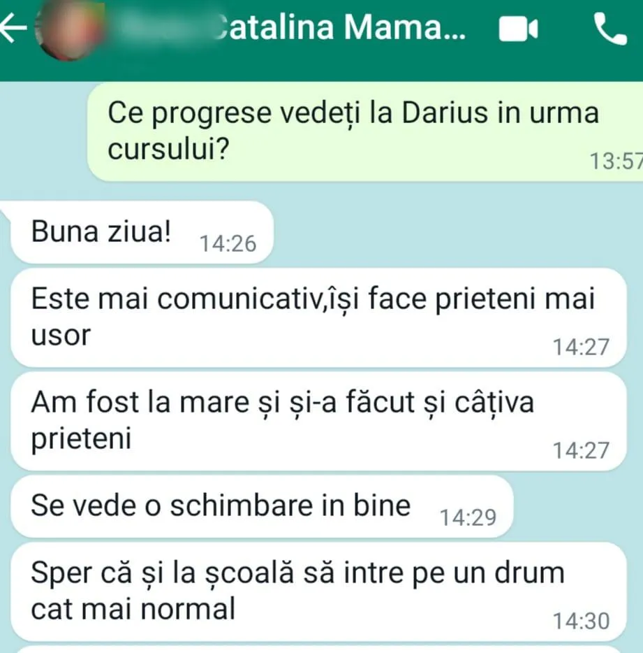Select the 'Sper că și la școală' message
This screenshot has width=643, height=653.
[x=318, y=591]
